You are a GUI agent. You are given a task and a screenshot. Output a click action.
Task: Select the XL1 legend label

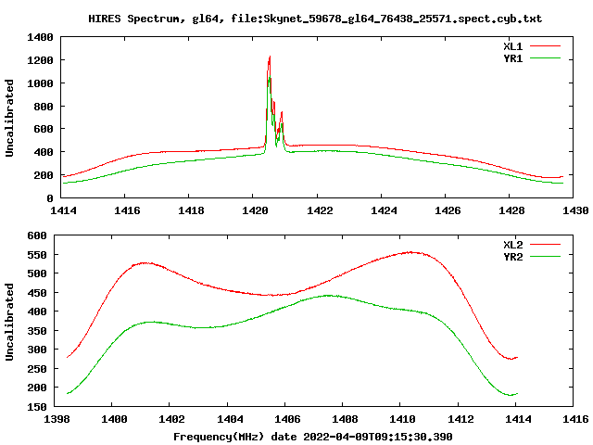coord(512,46)
